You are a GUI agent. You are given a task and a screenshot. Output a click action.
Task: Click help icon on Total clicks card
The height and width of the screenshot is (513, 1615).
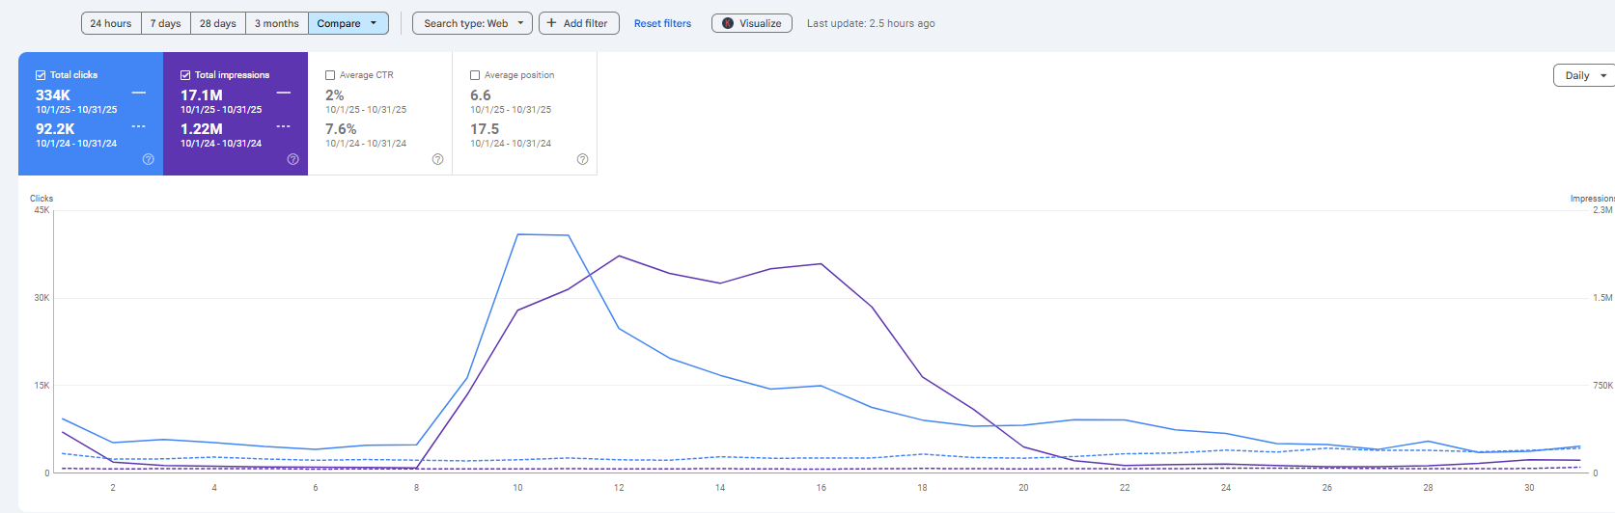(x=148, y=159)
